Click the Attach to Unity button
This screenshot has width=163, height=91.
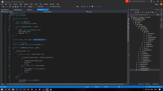(55, 7)
